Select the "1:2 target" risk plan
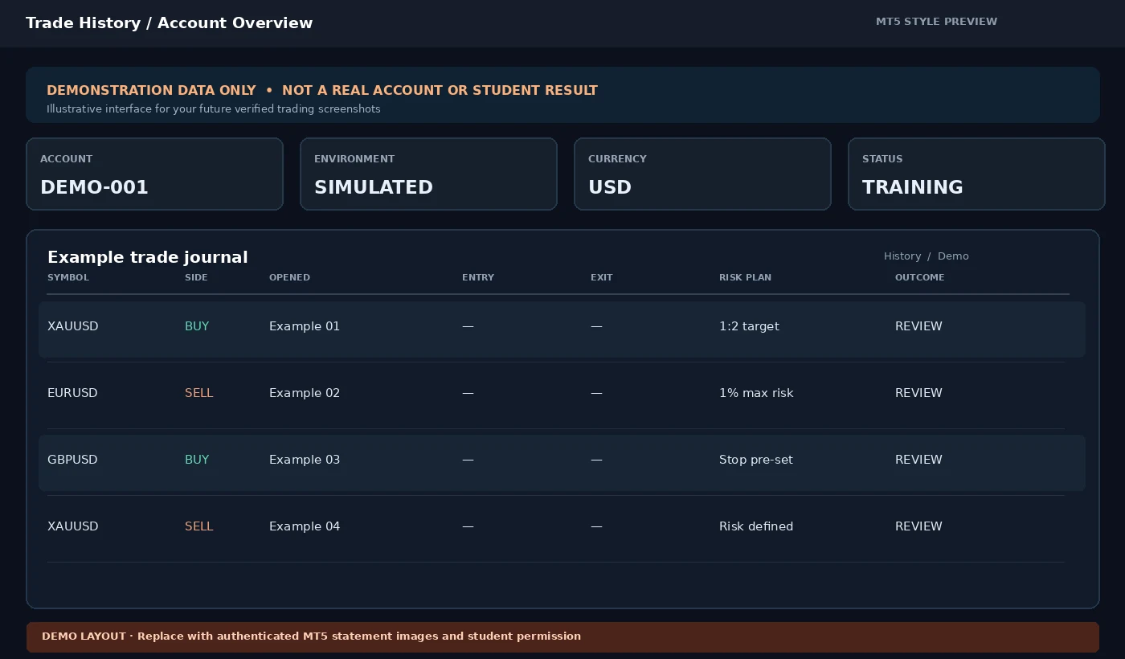 tap(749, 326)
